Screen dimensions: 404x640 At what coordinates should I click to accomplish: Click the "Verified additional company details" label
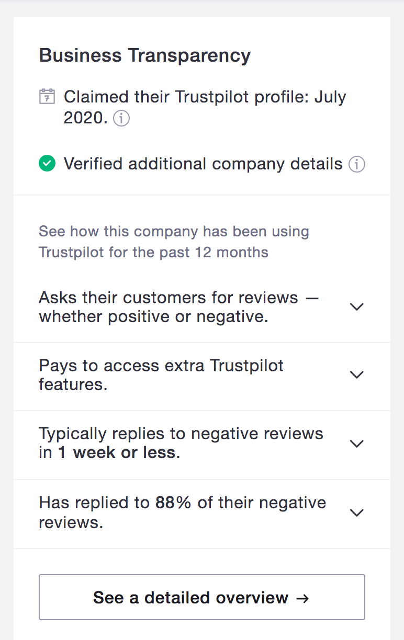pyautogui.click(x=203, y=164)
